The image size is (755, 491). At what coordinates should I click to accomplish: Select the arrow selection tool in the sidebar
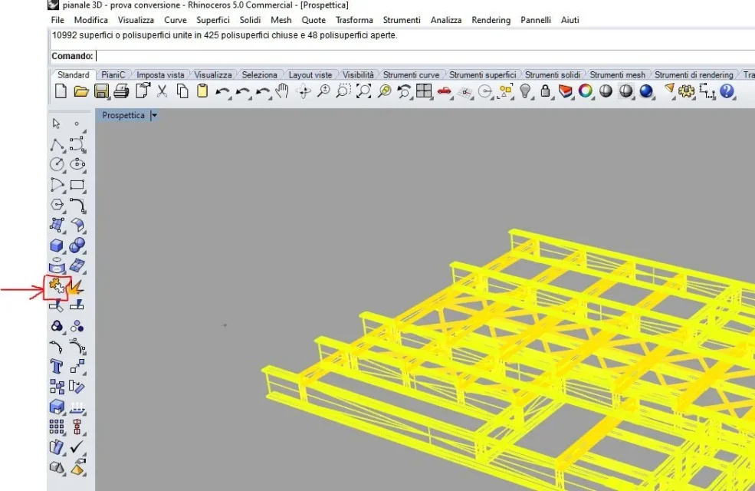56,123
